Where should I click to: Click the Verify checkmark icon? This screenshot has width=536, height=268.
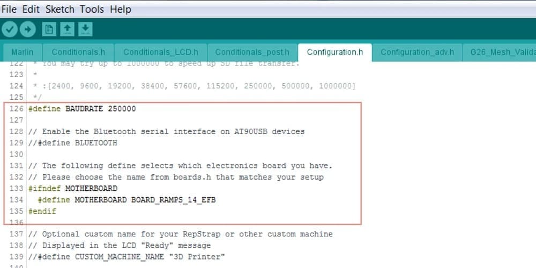click(x=10, y=29)
